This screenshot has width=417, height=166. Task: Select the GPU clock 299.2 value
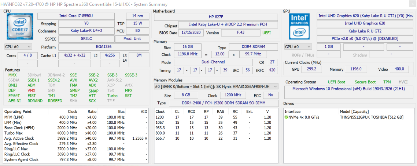(311, 69)
